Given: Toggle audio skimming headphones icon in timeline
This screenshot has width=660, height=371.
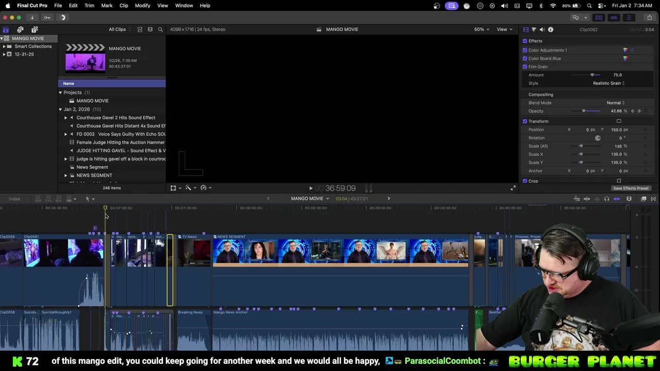Looking at the screenshot, I should [606, 199].
